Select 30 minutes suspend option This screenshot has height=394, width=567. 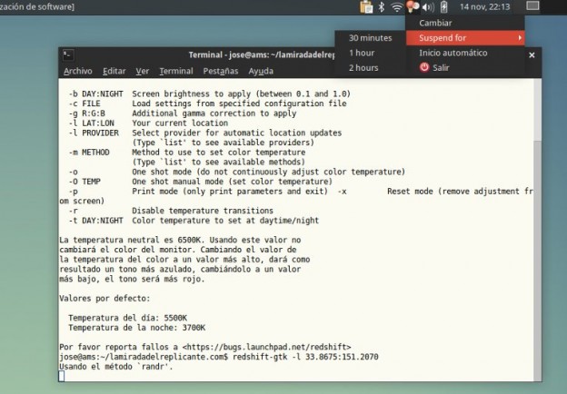[370, 38]
